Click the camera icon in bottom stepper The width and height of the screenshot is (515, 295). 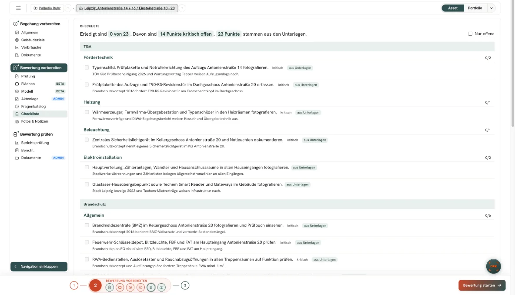(x=162, y=288)
